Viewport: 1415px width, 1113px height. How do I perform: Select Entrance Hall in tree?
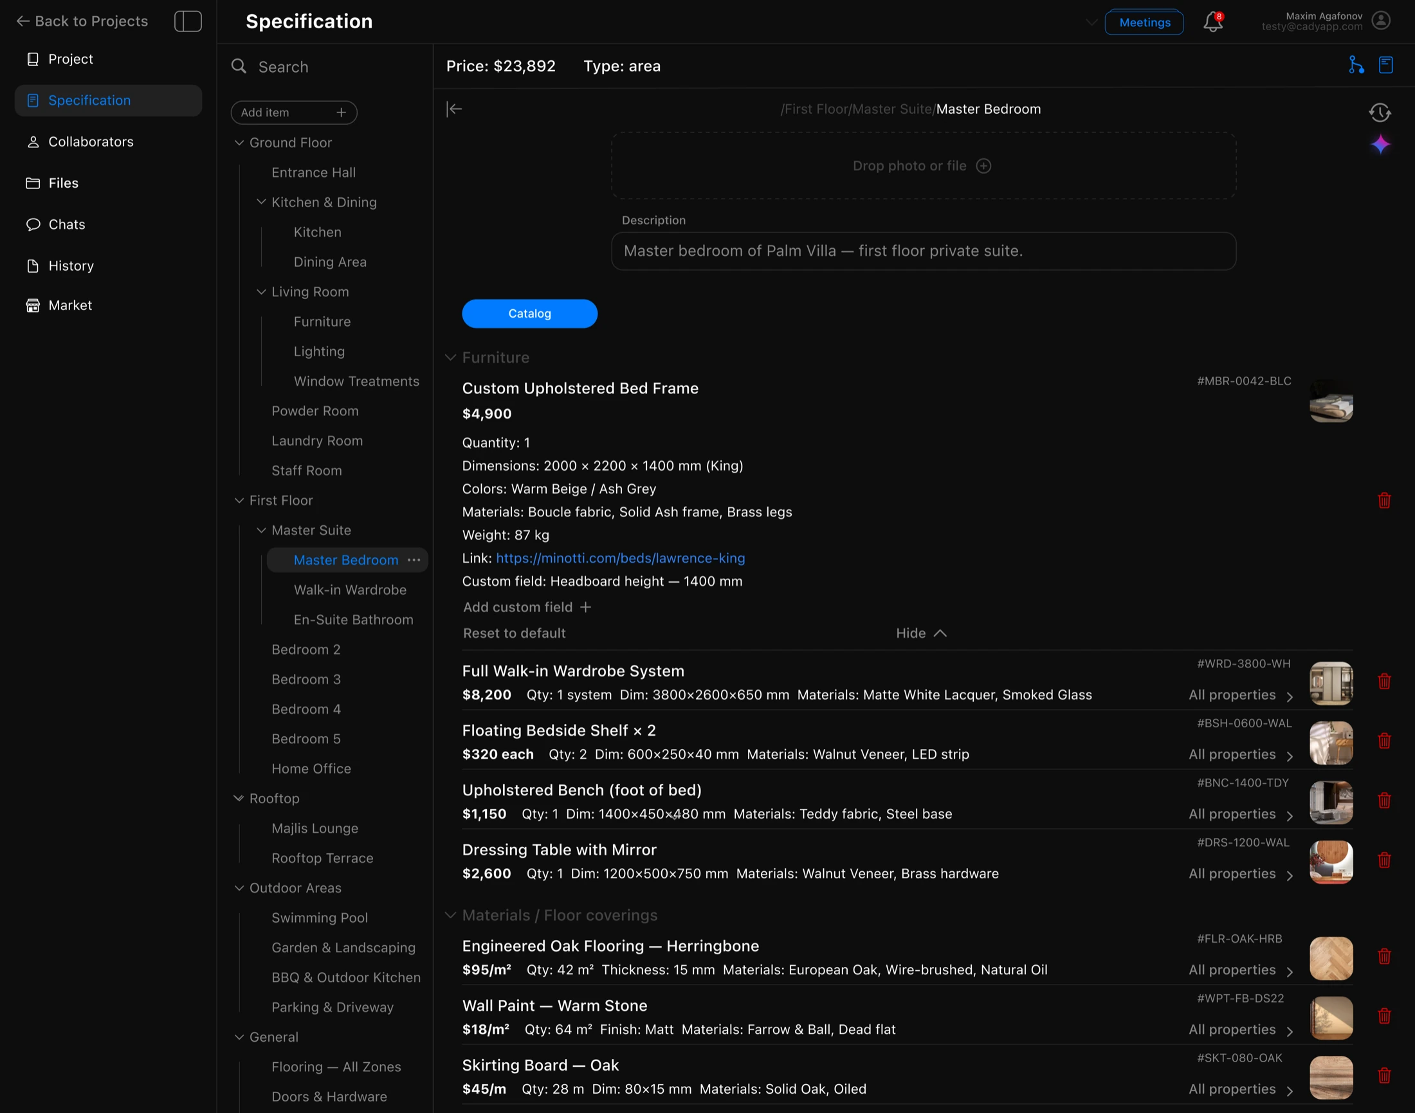point(313,173)
